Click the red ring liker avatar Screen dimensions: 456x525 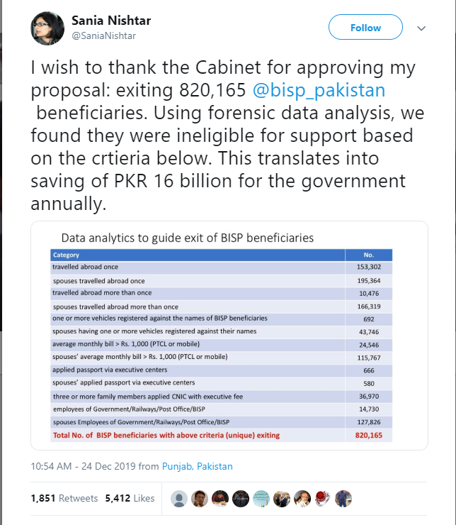pyautogui.click(x=324, y=499)
